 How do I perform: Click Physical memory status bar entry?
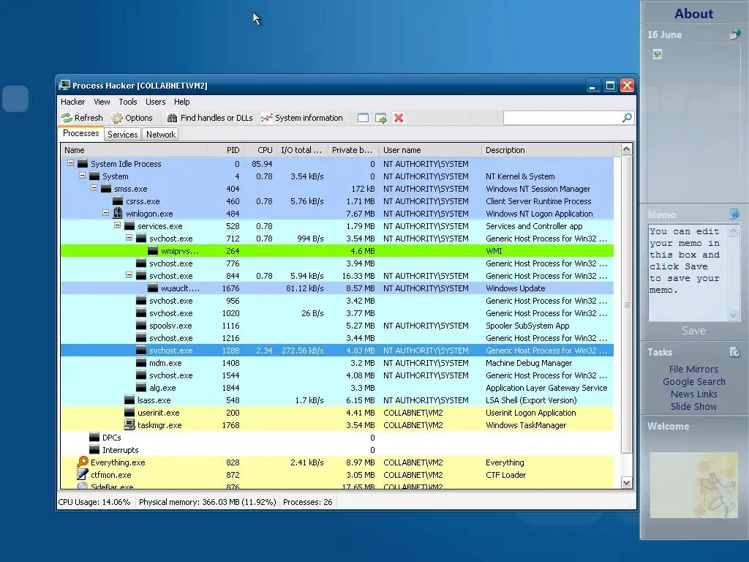click(x=207, y=502)
